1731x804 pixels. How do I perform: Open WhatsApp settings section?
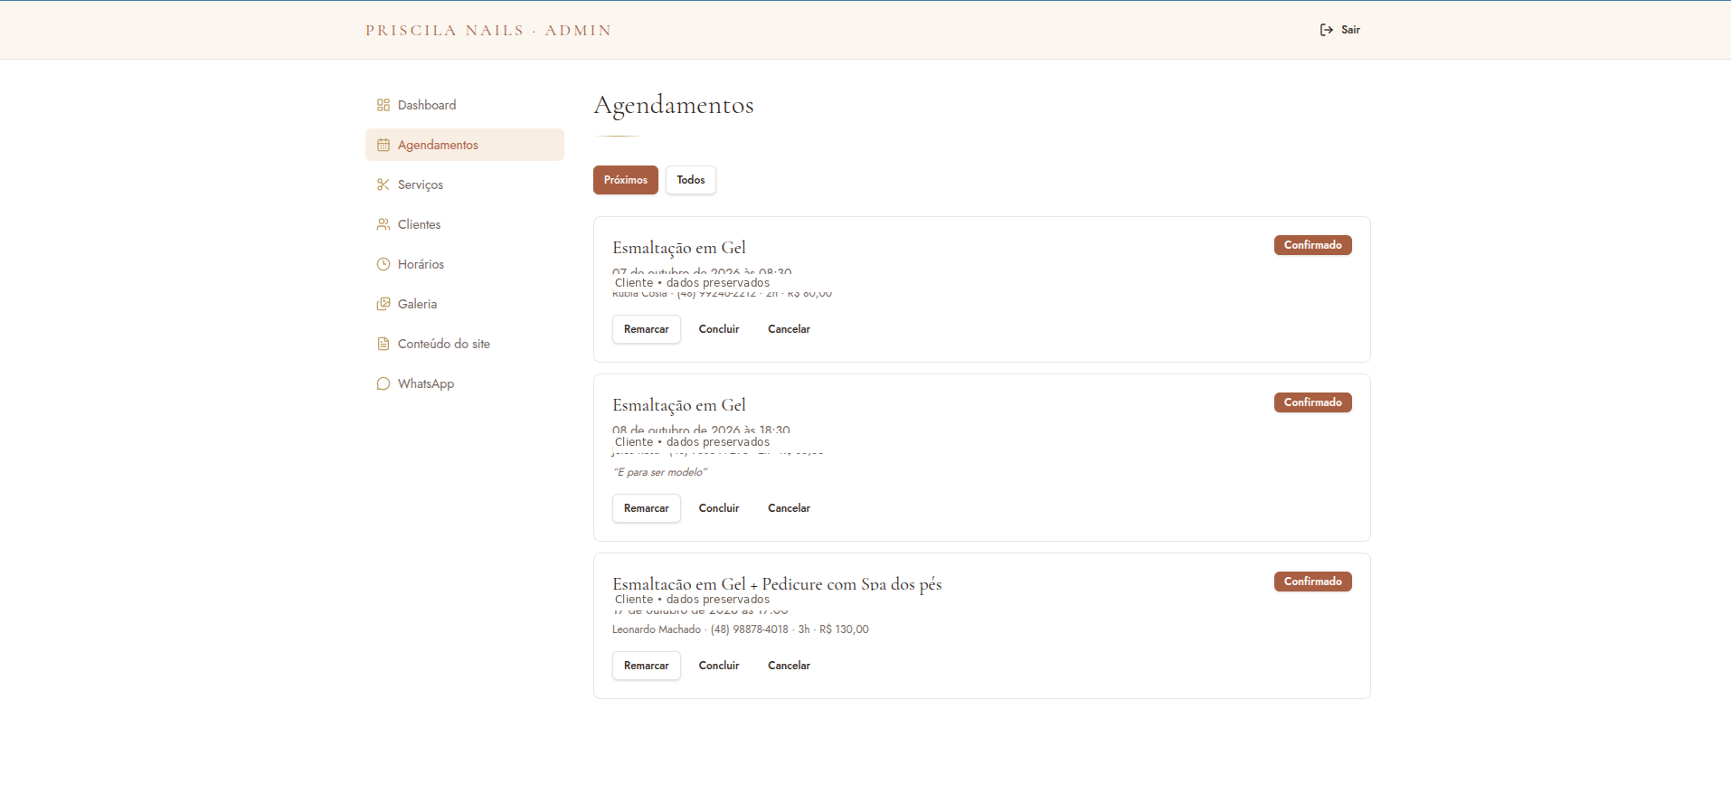(465, 383)
